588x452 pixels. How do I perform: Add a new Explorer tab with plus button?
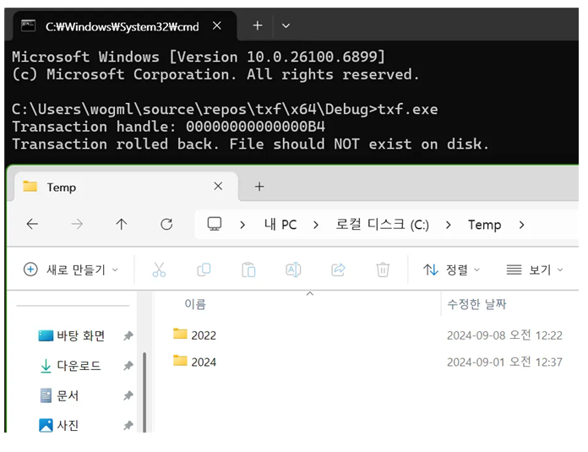(x=259, y=187)
